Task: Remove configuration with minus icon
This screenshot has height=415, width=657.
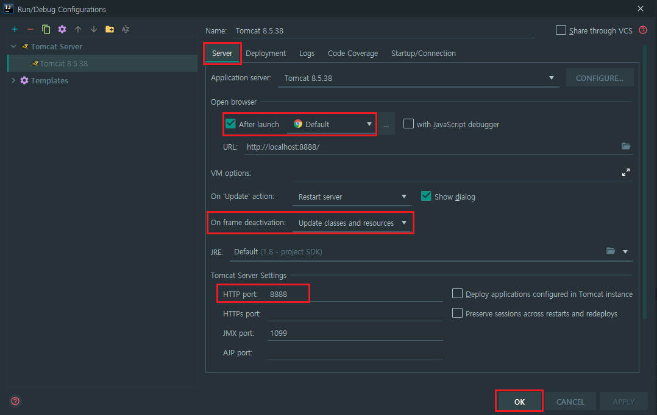Action: pyautogui.click(x=30, y=29)
